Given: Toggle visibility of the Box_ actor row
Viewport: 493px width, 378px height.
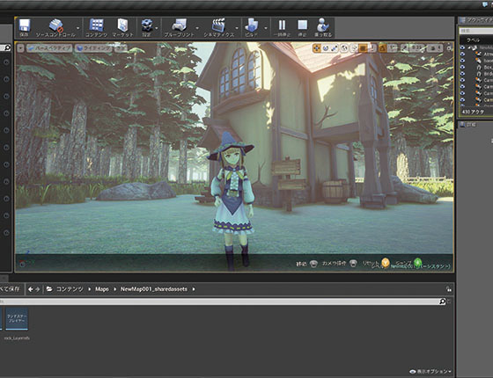Looking at the screenshot, I should click(x=462, y=67).
